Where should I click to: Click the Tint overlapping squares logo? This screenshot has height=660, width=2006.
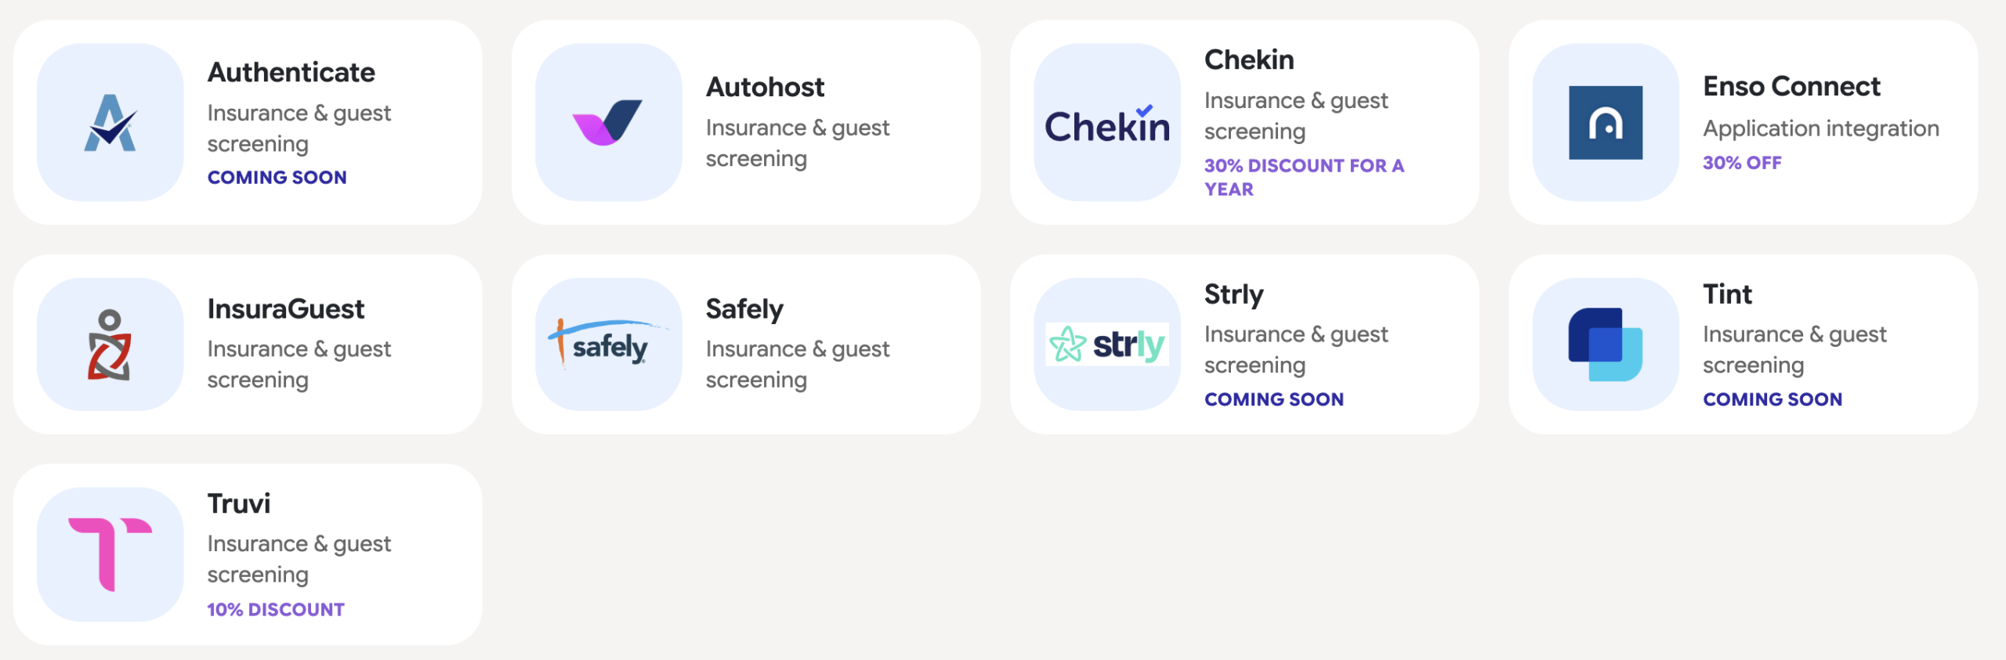point(1603,343)
